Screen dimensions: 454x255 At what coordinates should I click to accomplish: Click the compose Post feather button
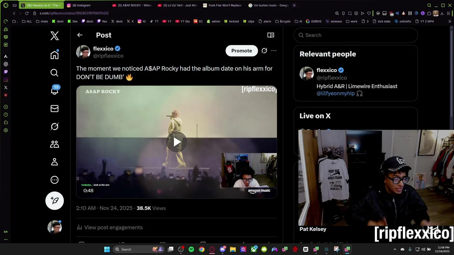[x=55, y=200]
